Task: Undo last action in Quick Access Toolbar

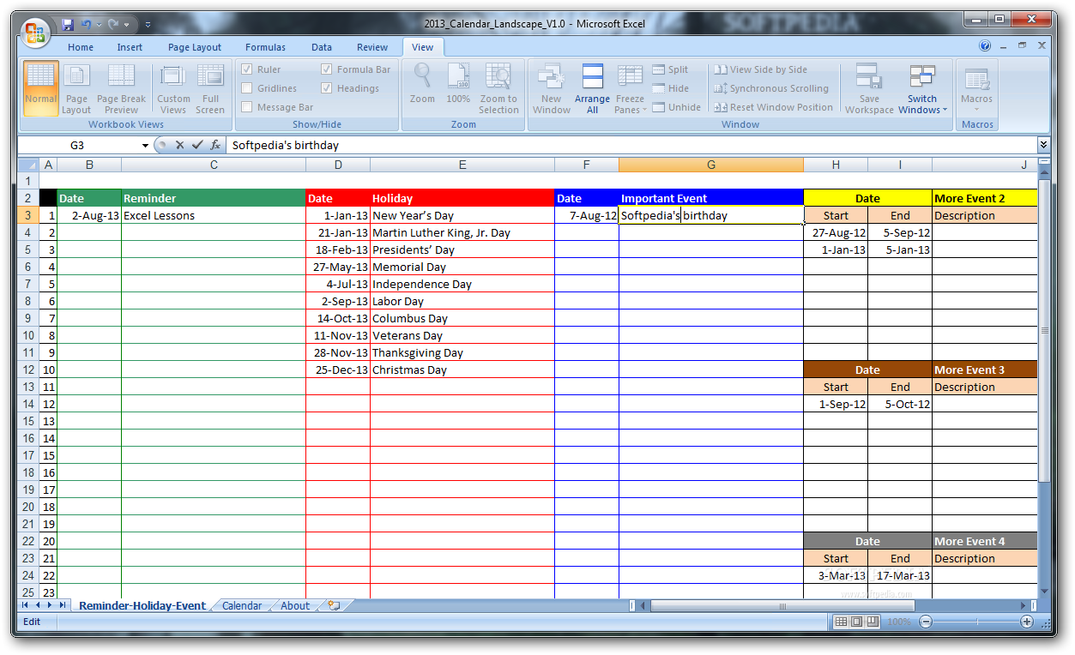Action: click(x=86, y=24)
